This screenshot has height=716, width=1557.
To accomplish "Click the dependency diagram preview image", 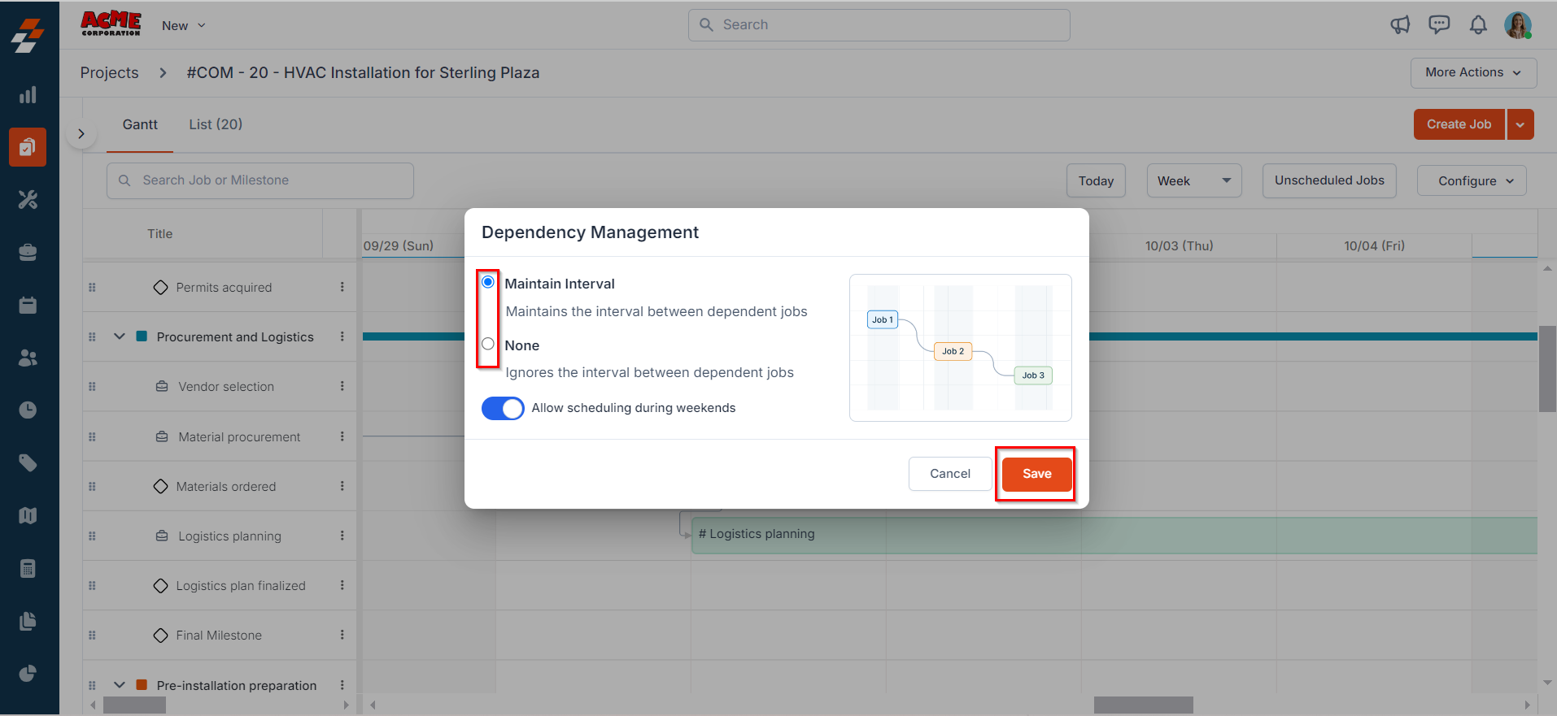I will (x=961, y=348).
